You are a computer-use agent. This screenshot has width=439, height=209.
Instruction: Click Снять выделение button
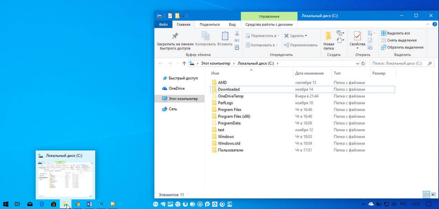[399, 40]
